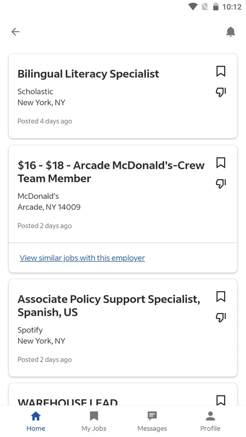
Task: Open the Profile tab
Action: (x=210, y=421)
